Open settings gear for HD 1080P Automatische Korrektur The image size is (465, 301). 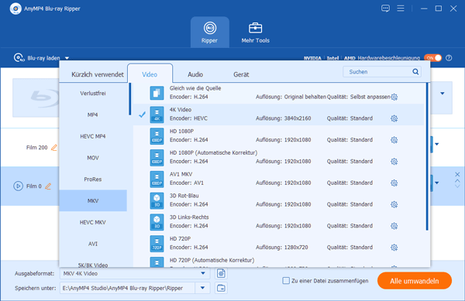click(394, 162)
